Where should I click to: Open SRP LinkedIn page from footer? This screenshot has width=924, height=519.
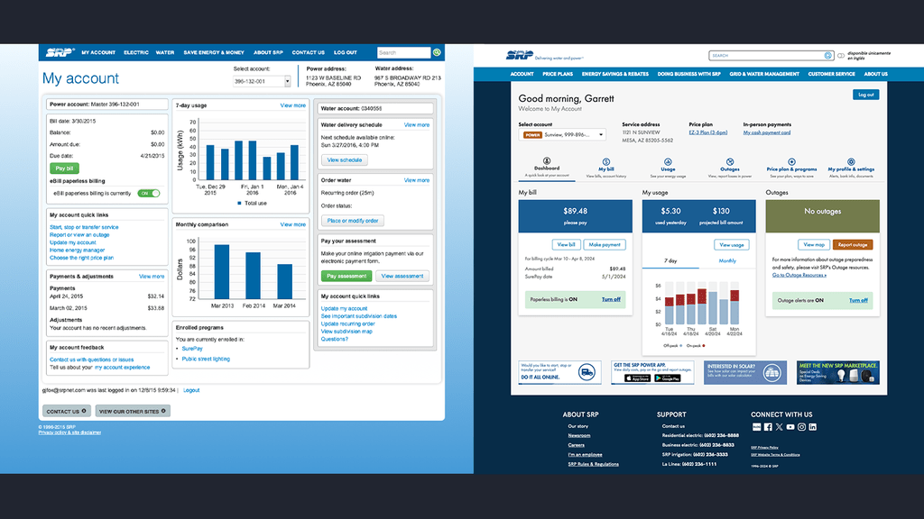click(813, 427)
